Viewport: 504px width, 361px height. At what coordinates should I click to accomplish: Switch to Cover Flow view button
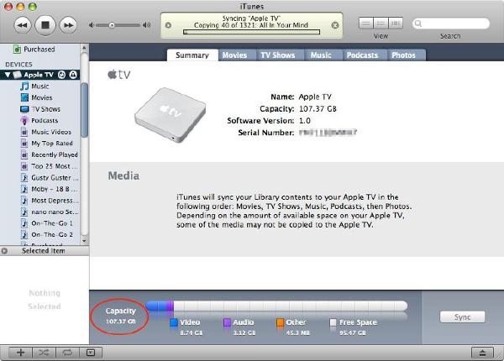396,24
